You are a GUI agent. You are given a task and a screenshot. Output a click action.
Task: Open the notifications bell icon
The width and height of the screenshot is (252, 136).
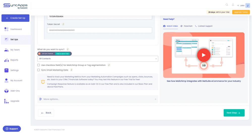pos(233,5)
